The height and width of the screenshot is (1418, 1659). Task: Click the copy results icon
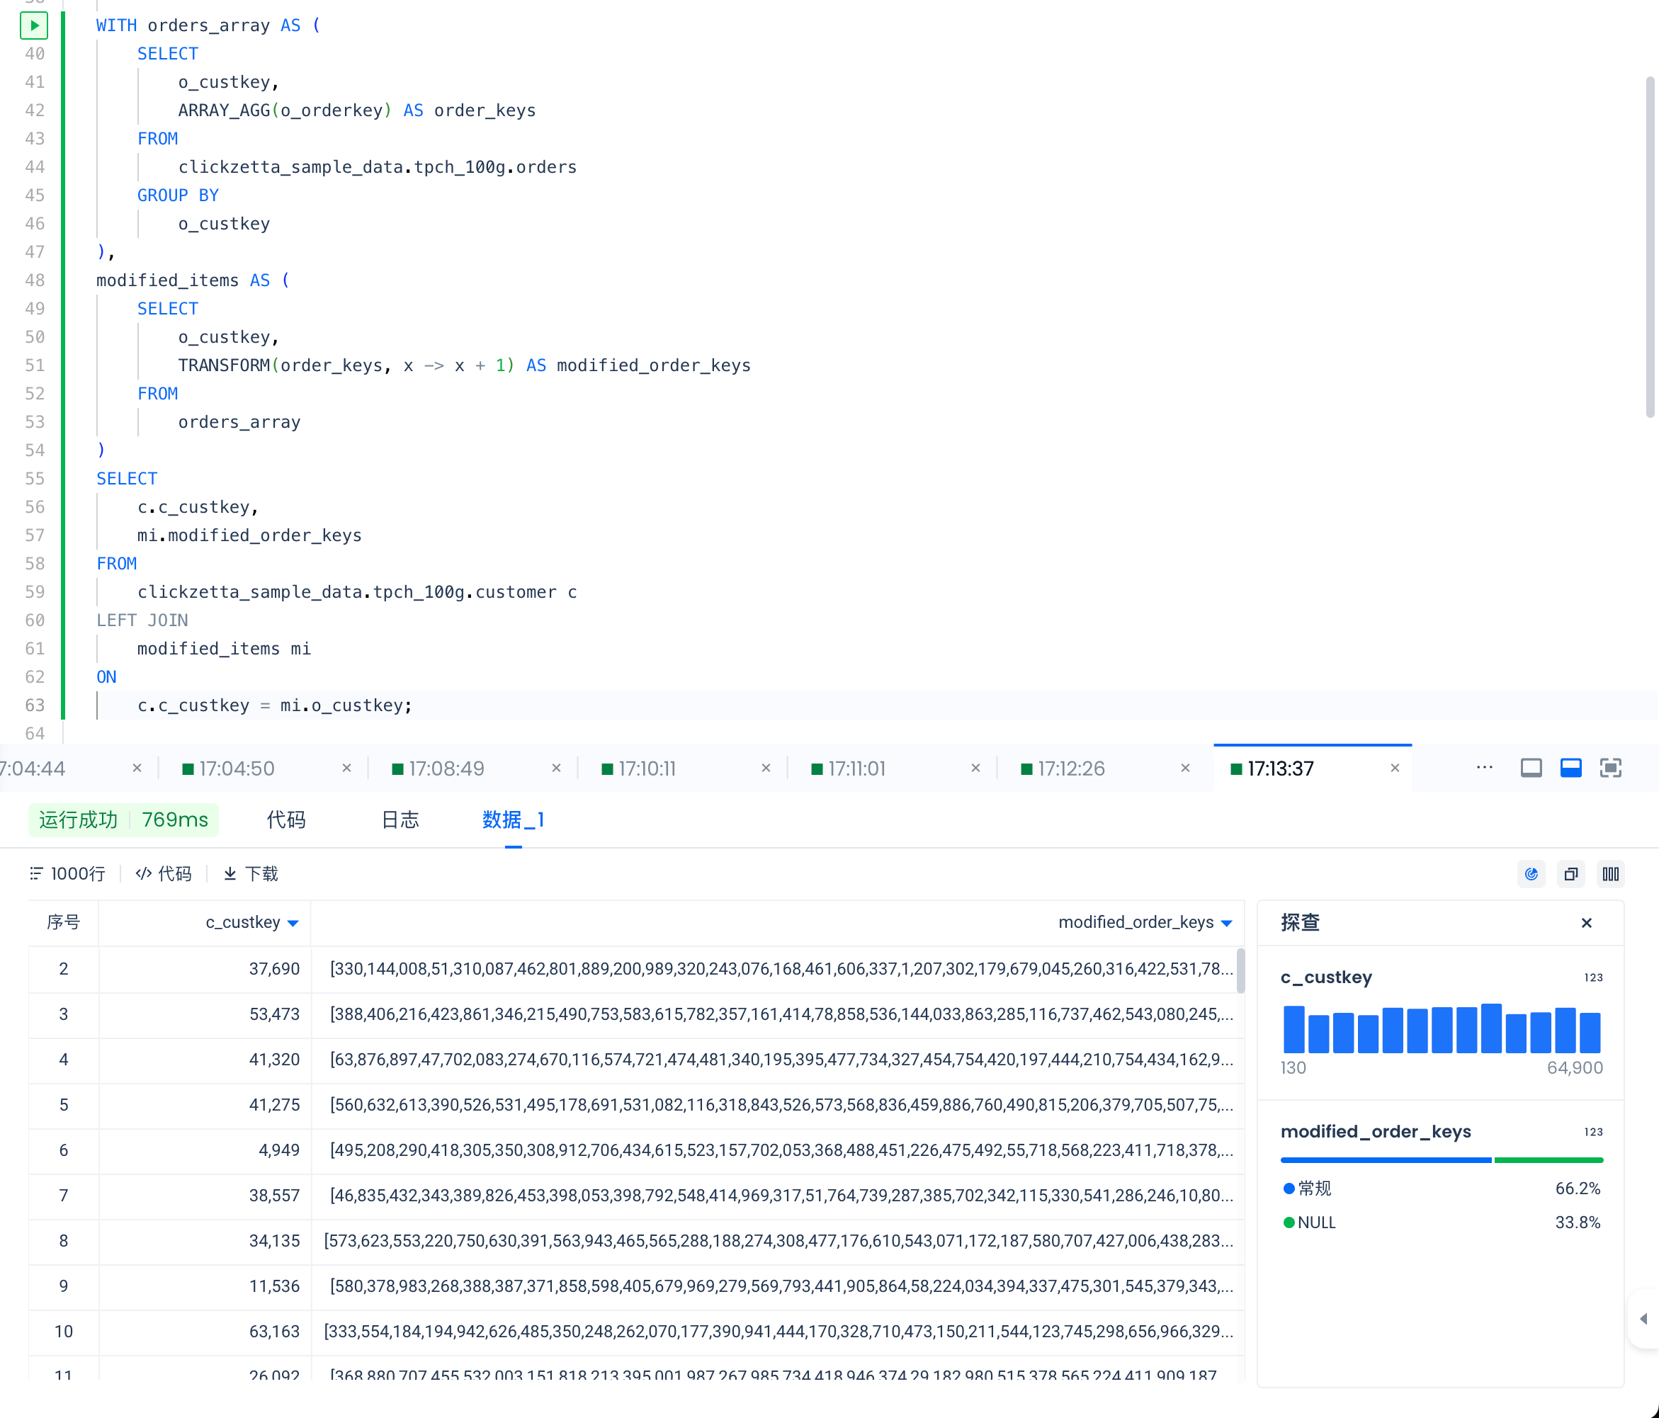click(1571, 873)
